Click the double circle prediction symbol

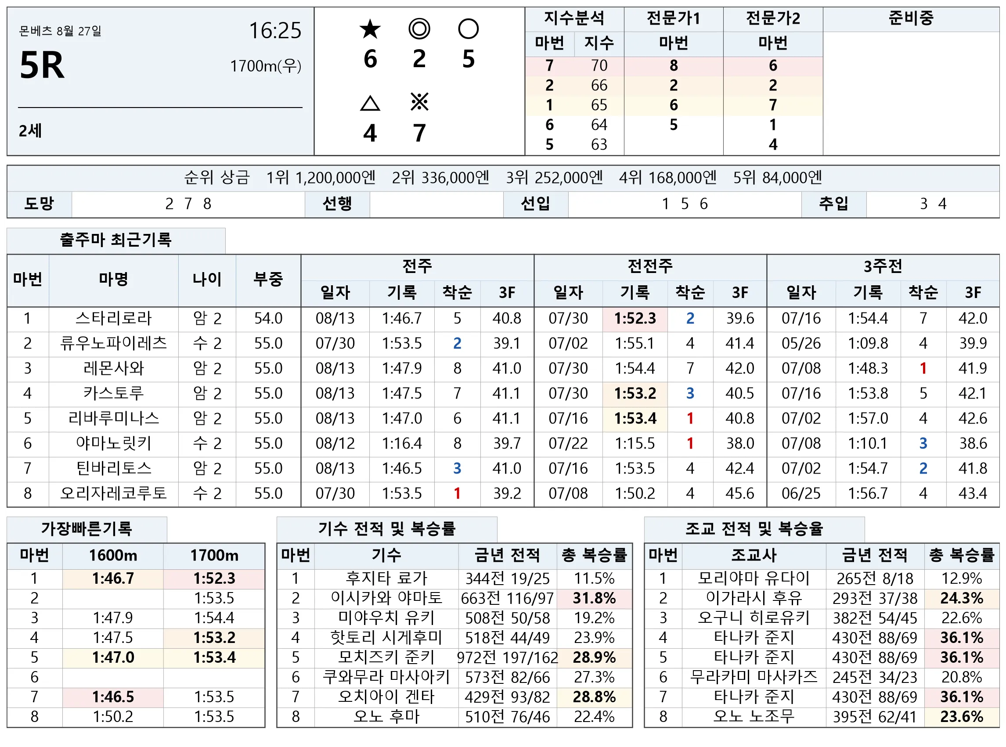419,29
